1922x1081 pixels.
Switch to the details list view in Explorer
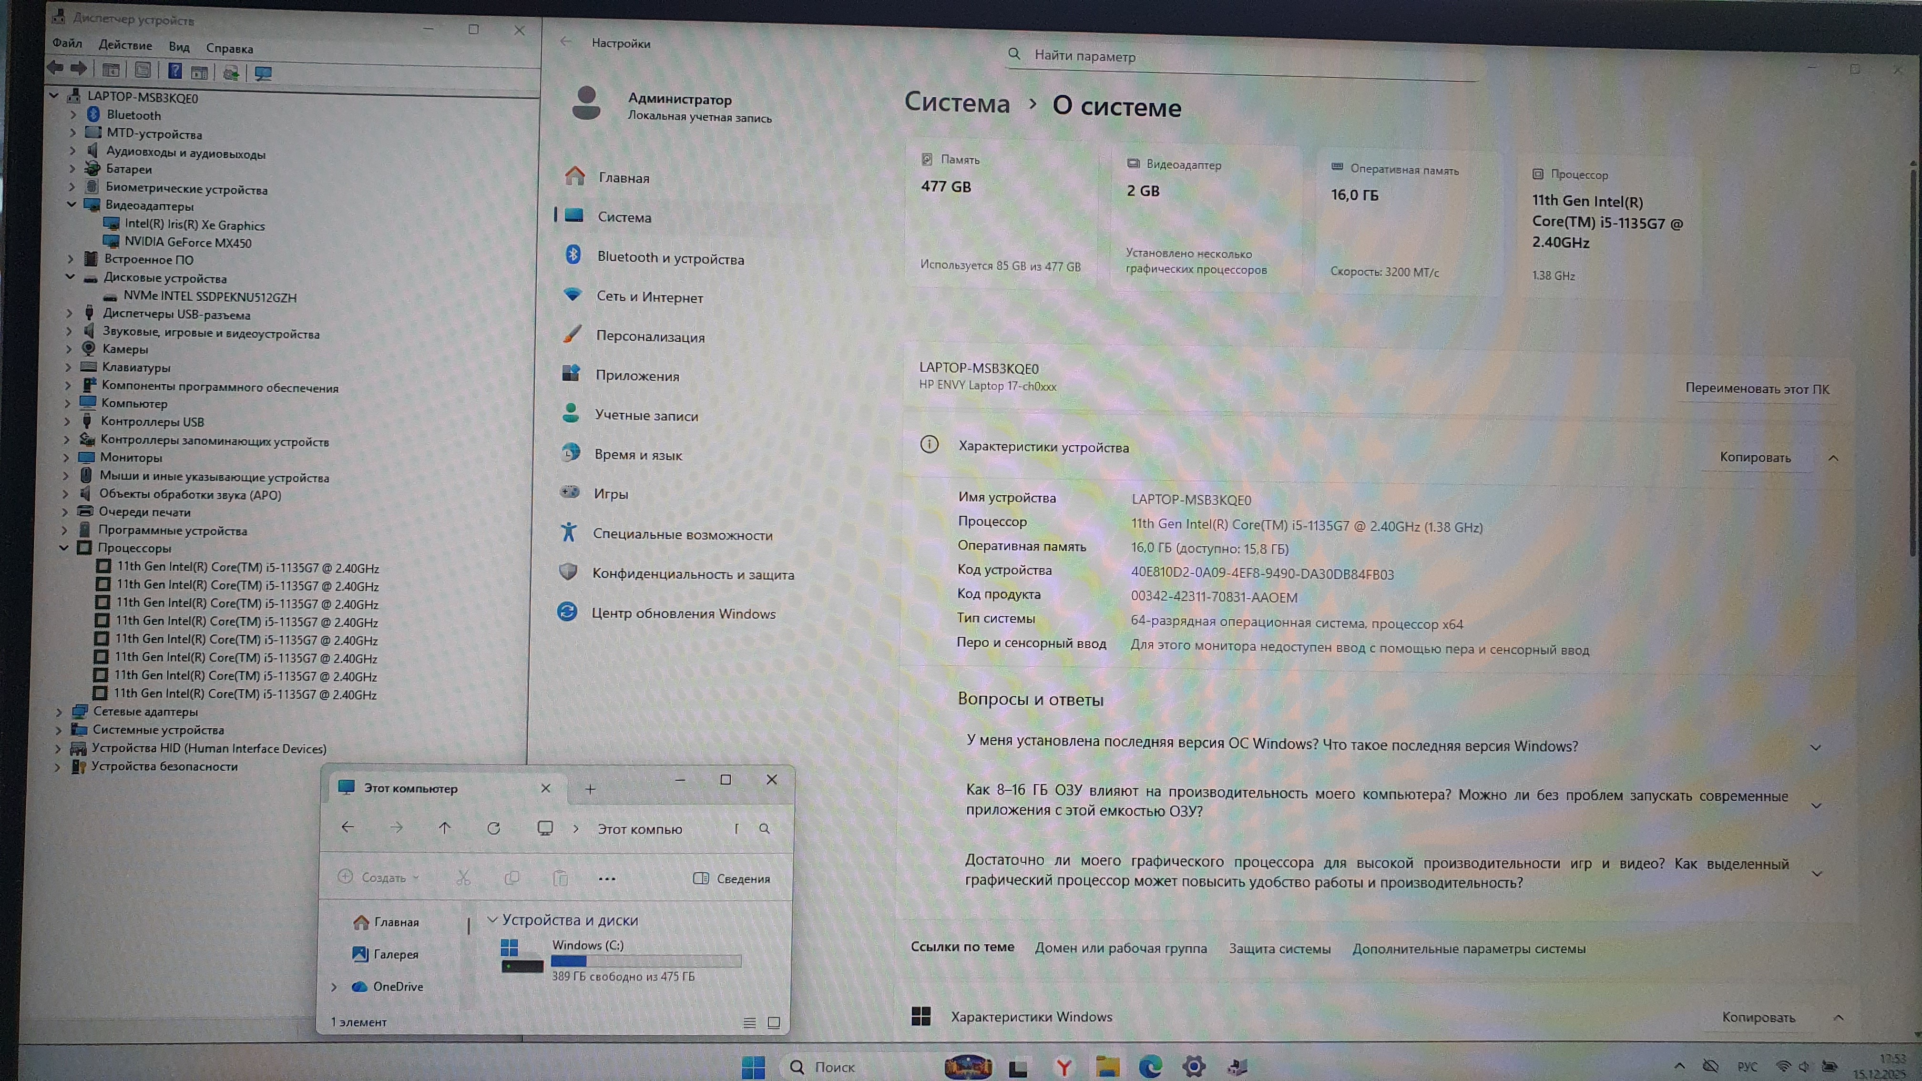(749, 1022)
